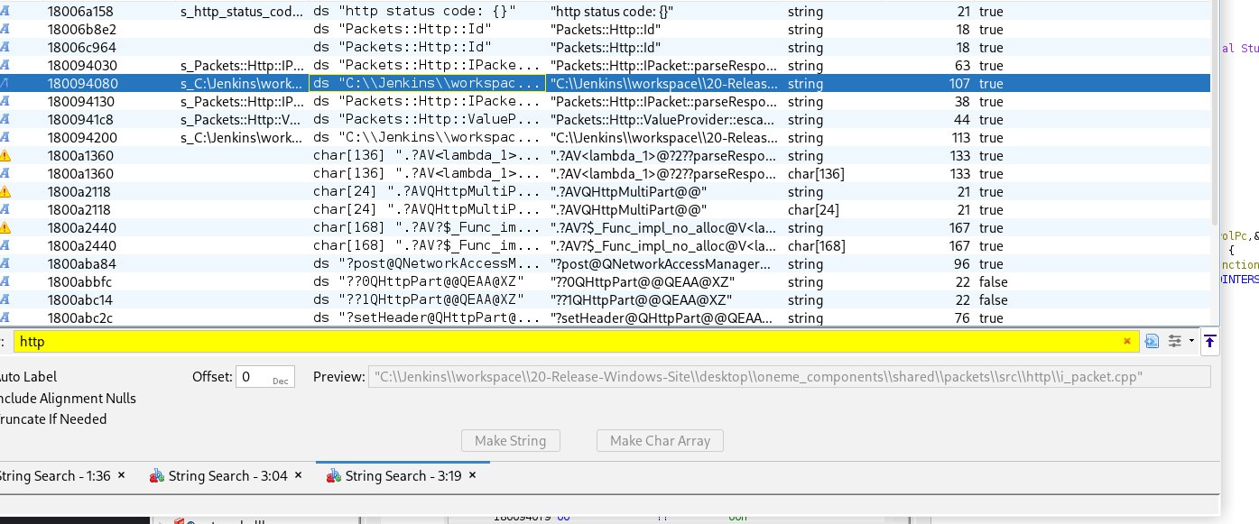Screen dimensions: 1259x524
Task: Click the yellow http filter field
Action: (x=576, y=341)
